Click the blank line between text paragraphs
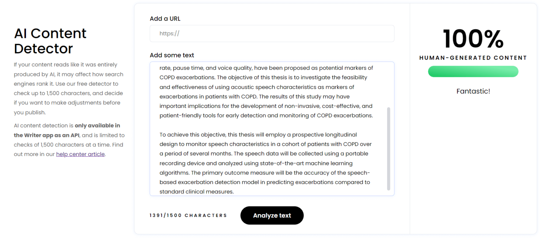Image resolution: width=546 pixels, height=238 pixels. (267, 125)
